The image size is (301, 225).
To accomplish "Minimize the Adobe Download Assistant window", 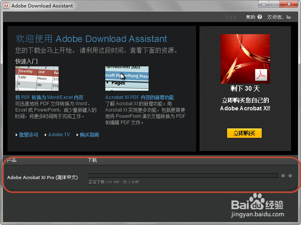I will tap(264, 4).
